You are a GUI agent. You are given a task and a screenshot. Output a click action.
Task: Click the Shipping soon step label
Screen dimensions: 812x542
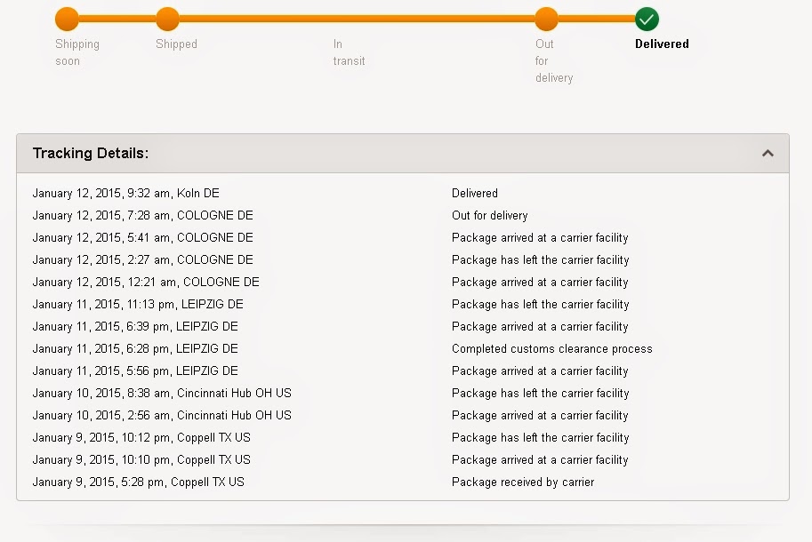(76, 52)
